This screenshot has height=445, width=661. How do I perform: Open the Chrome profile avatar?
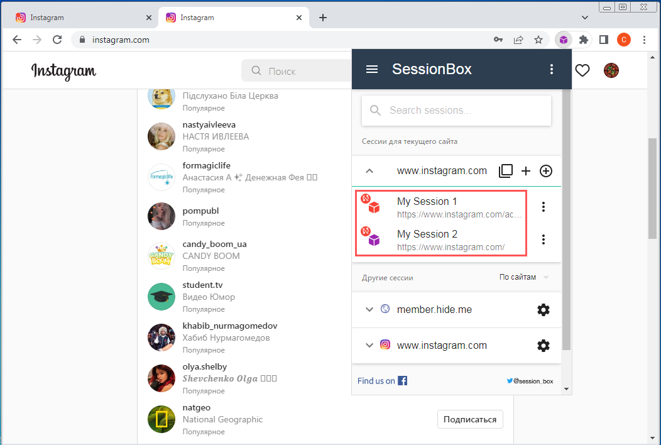coord(624,40)
